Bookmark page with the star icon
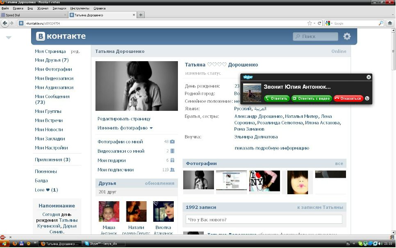The image size is (396, 248). point(310,23)
